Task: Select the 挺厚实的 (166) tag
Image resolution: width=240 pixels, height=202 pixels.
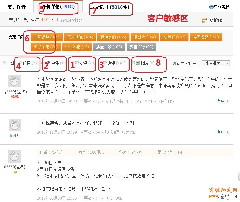Action: coord(113,37)
